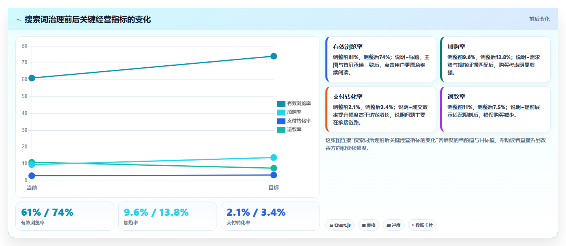Image resolution: width=566 pixels, height=246 pixels.
Task: Click the 当前 x-axis label
Action: (32, 188)
